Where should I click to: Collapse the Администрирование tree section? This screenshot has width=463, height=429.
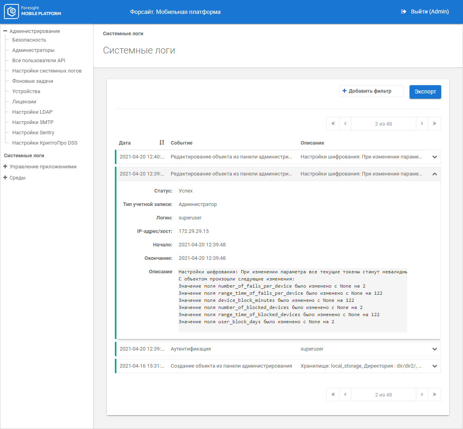point(6,31)
